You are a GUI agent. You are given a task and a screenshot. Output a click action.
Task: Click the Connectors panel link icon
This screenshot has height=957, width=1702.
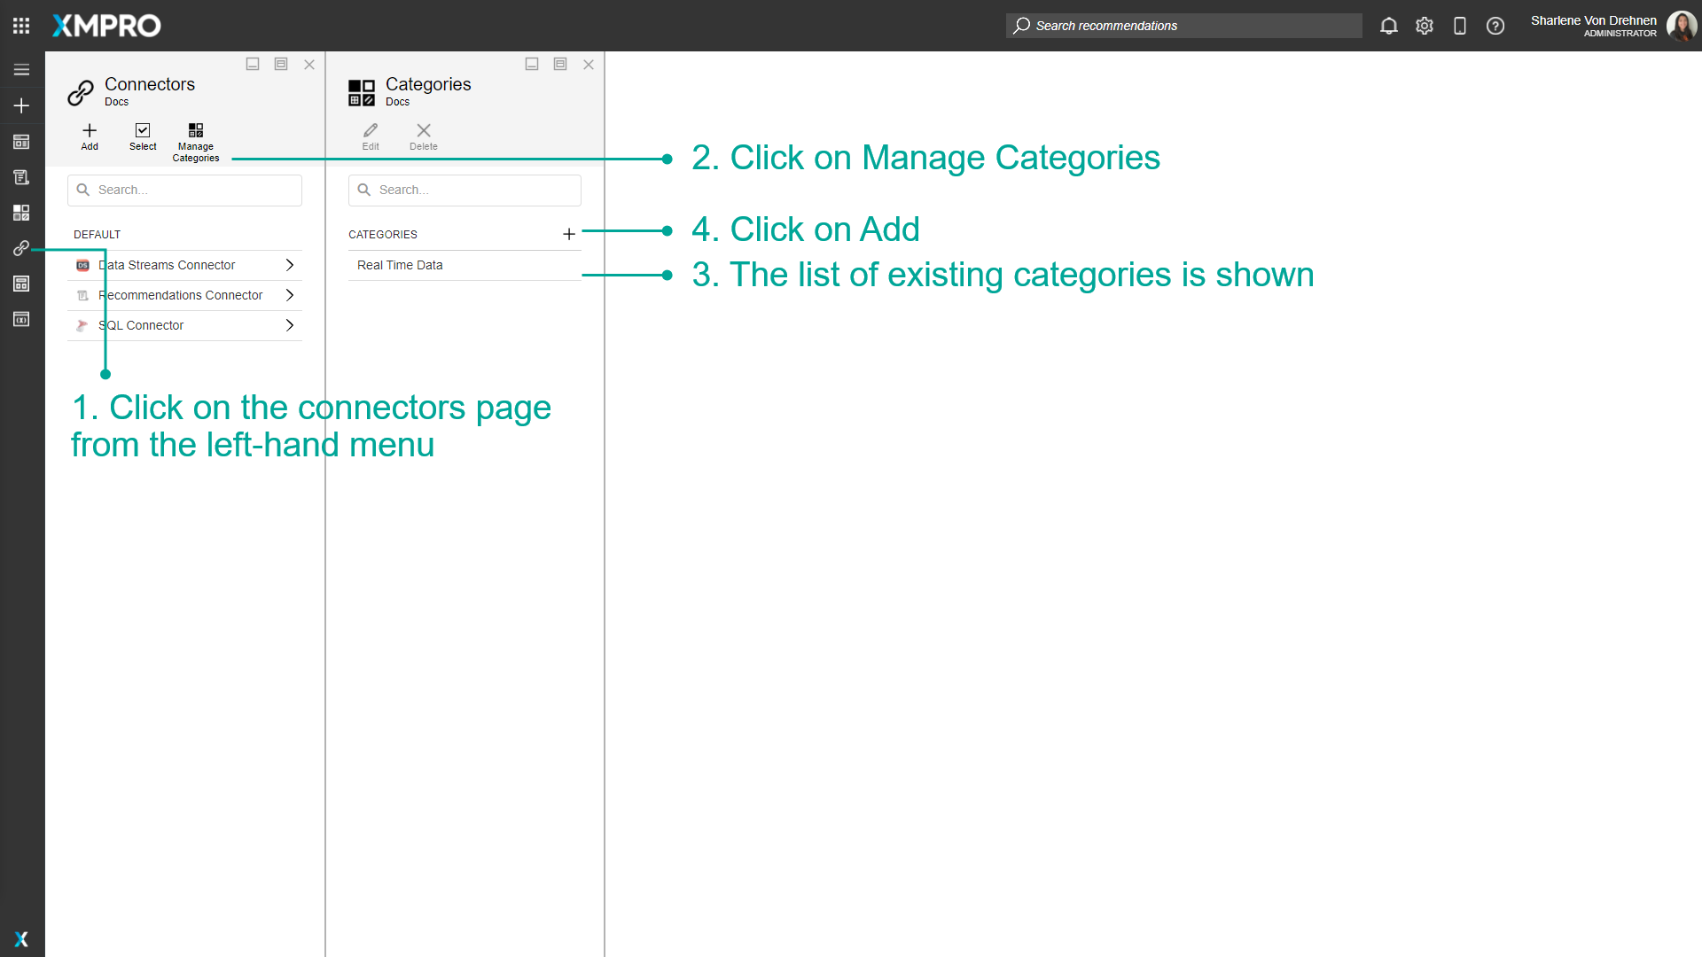[x=81, y=92]
